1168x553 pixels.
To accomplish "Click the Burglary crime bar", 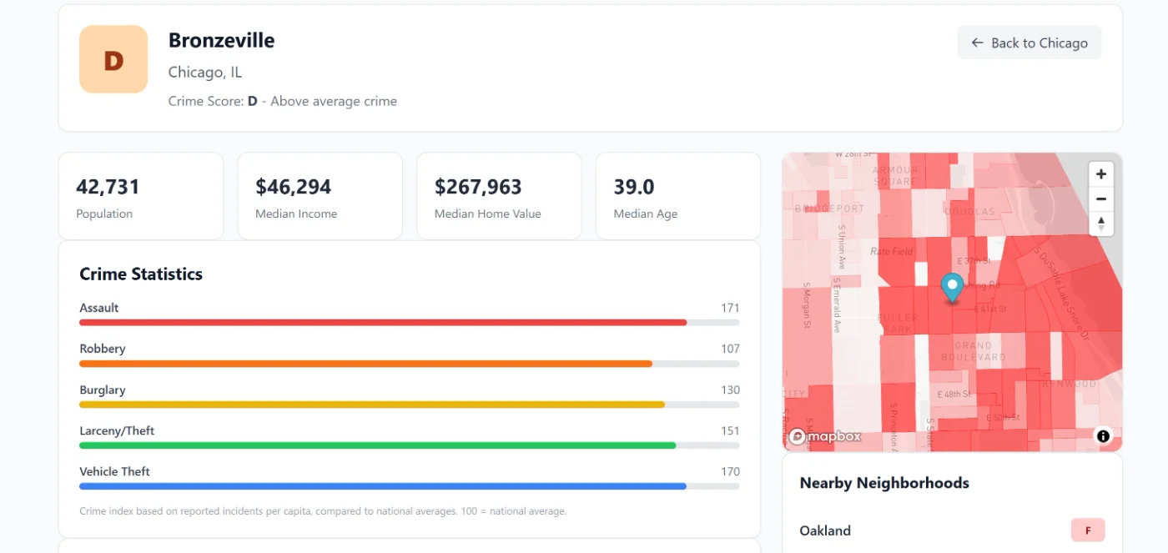I will (409, 405).
